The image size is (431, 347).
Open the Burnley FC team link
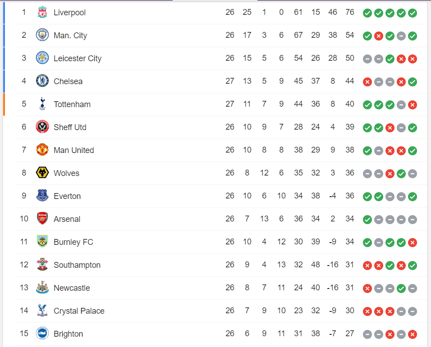(73, 242)
